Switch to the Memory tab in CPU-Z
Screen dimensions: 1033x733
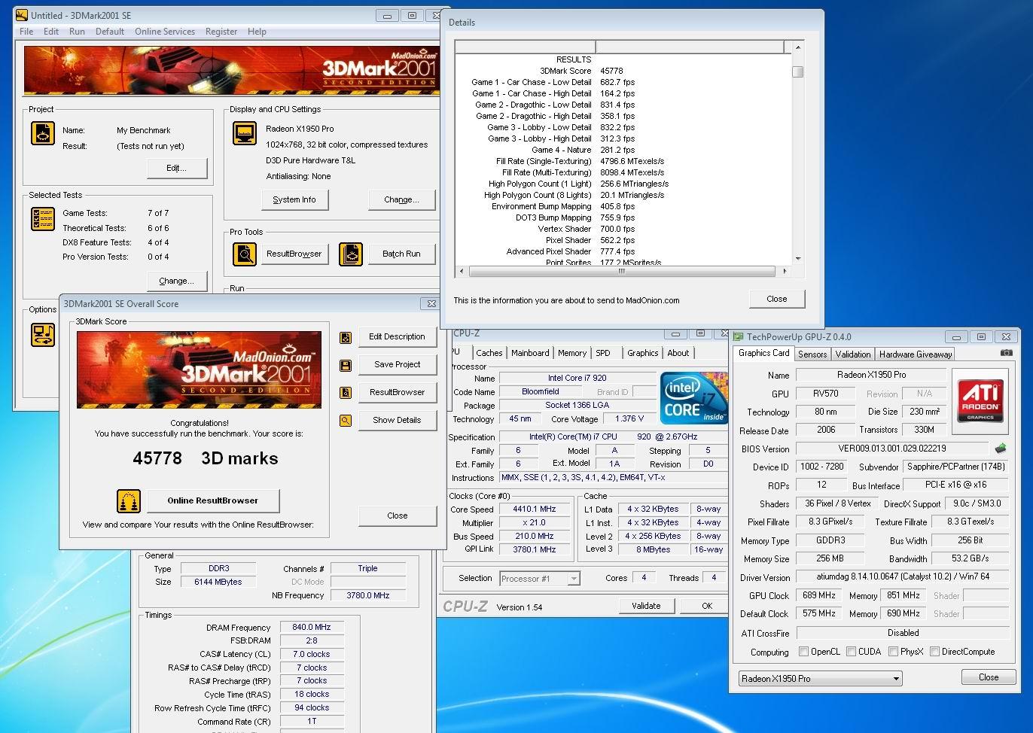coord(572,353)
